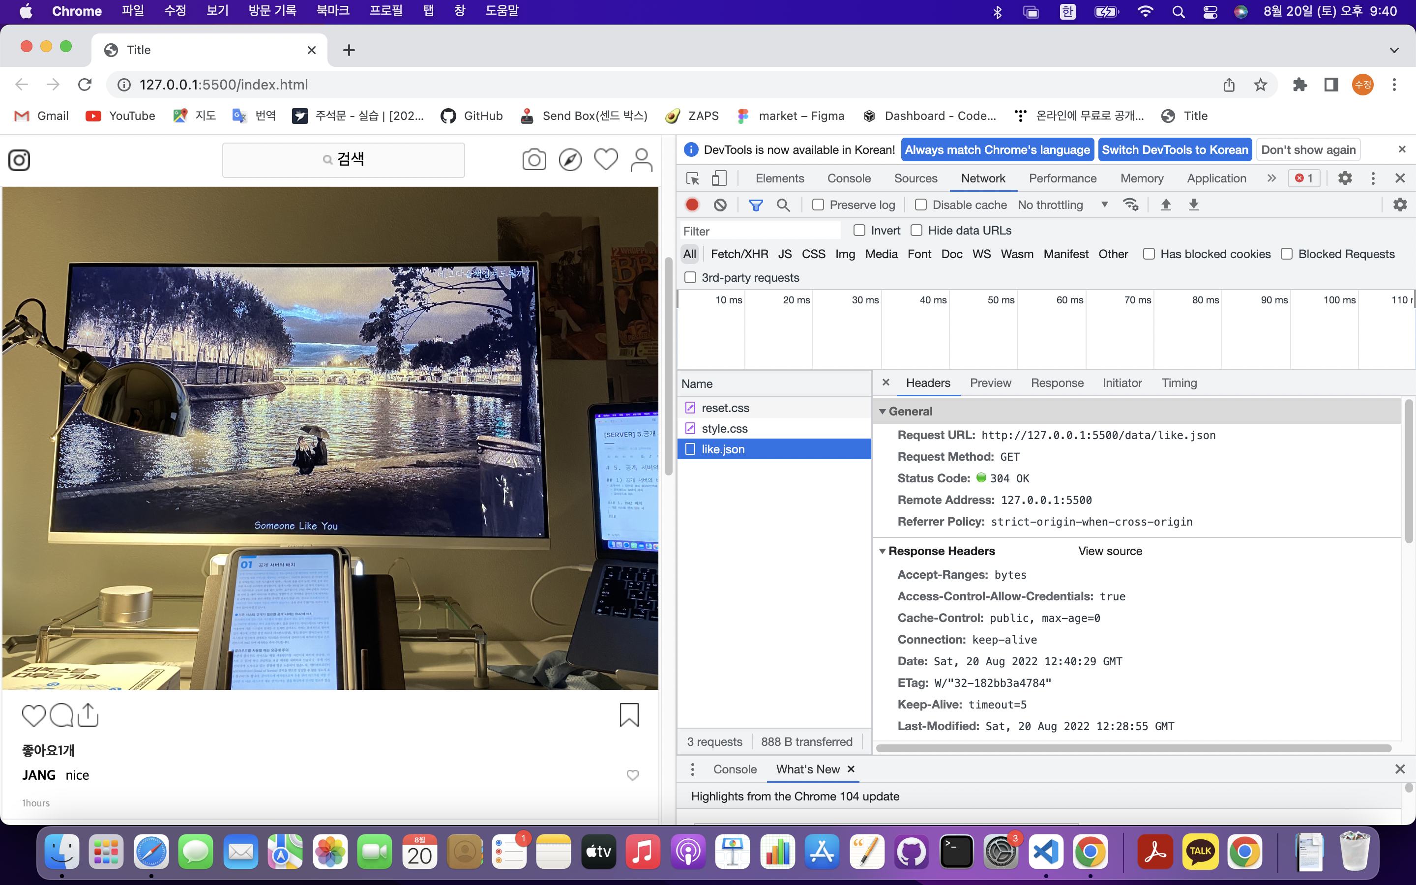Tick the Has blocked cookies checkbox
Screen dimensions: 1416x885
1149,253
